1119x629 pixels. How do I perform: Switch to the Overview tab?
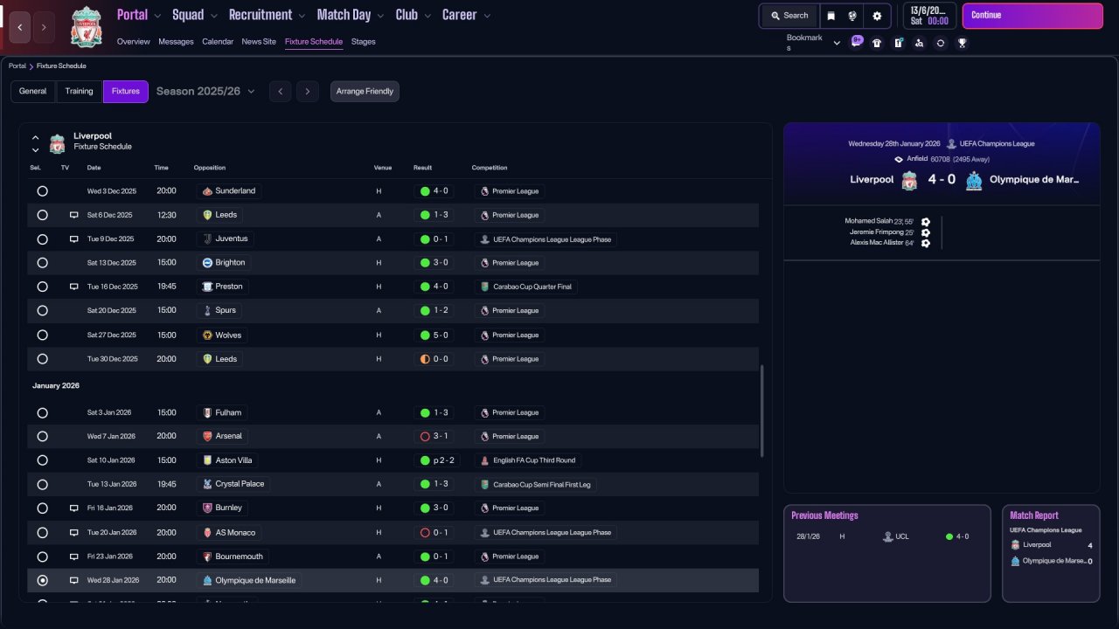pyautogui.click(x=134, y=41)
